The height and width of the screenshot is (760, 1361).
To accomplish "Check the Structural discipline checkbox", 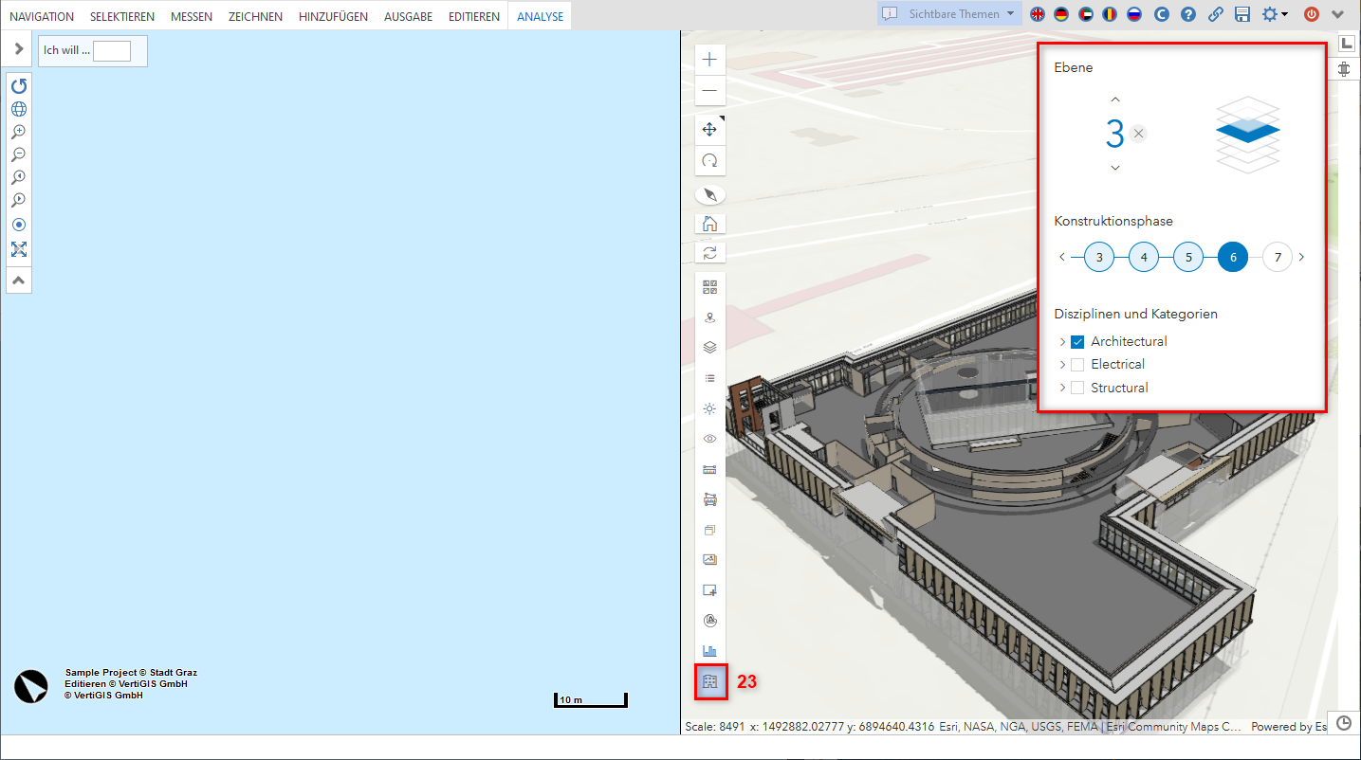I will click(1077, 388).
